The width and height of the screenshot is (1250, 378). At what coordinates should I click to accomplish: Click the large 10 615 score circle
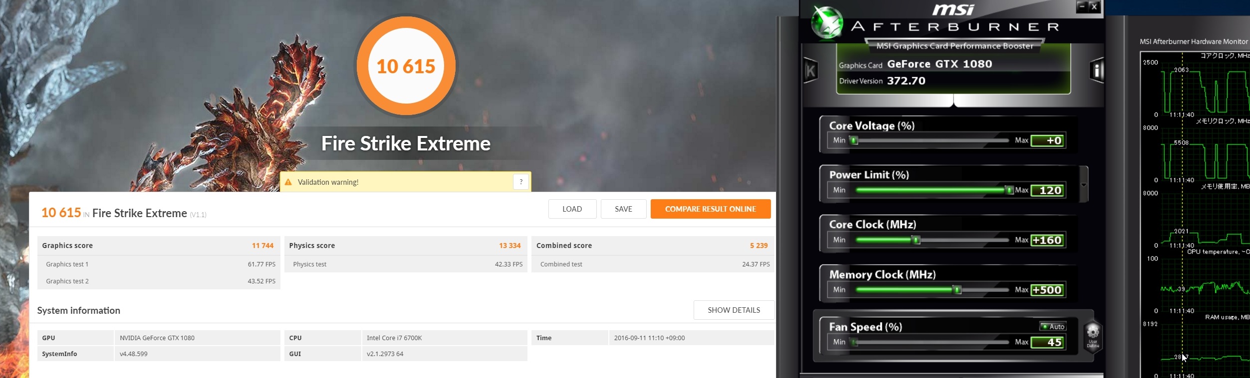point(406,66)
